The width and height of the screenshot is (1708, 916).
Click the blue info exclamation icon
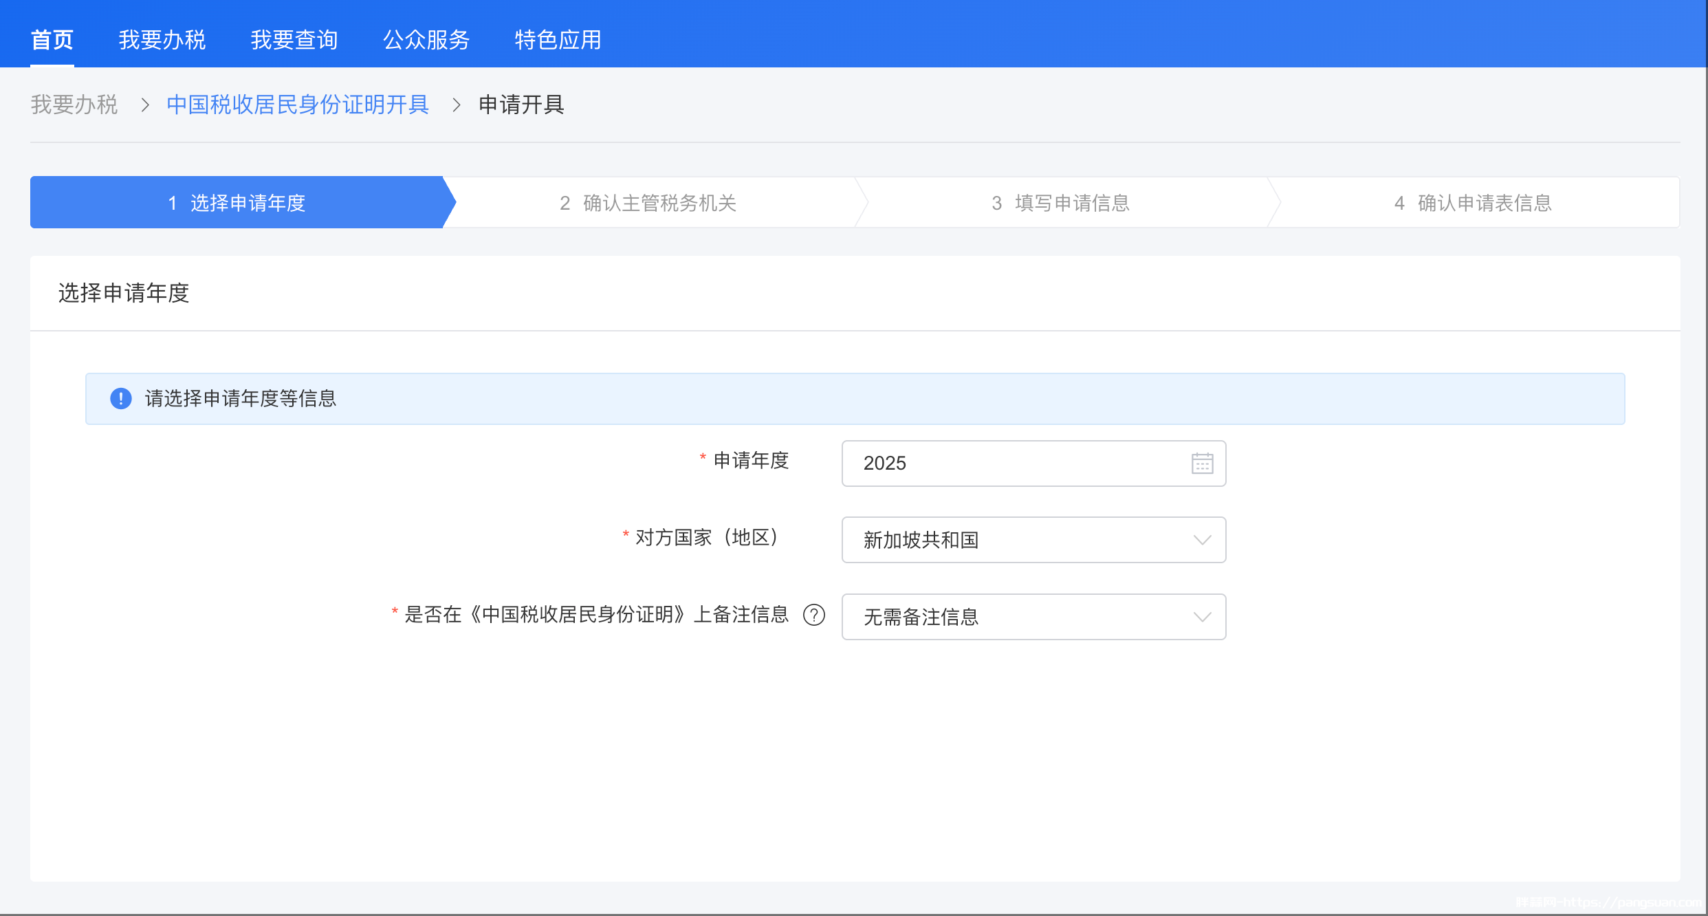[x=121, y=398]
